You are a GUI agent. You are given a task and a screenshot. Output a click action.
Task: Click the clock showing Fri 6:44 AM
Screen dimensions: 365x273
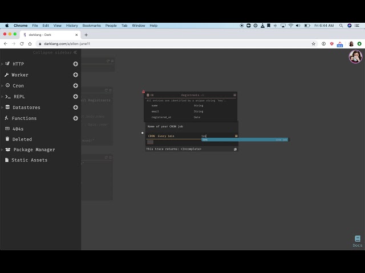coord(324,26)
